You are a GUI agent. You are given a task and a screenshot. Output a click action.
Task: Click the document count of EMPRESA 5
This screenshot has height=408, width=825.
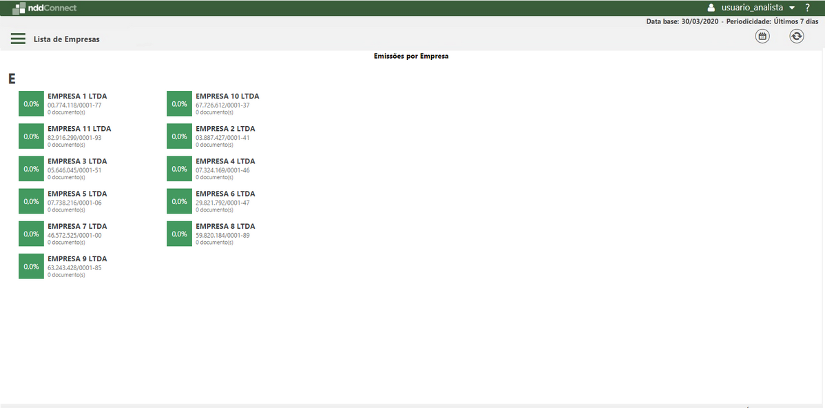click(x=66, y=210)
